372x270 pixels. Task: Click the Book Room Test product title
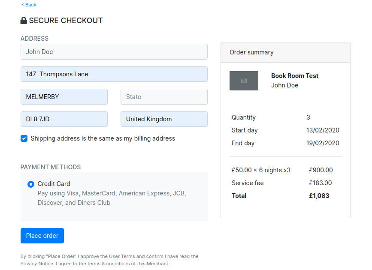point(295,76)
